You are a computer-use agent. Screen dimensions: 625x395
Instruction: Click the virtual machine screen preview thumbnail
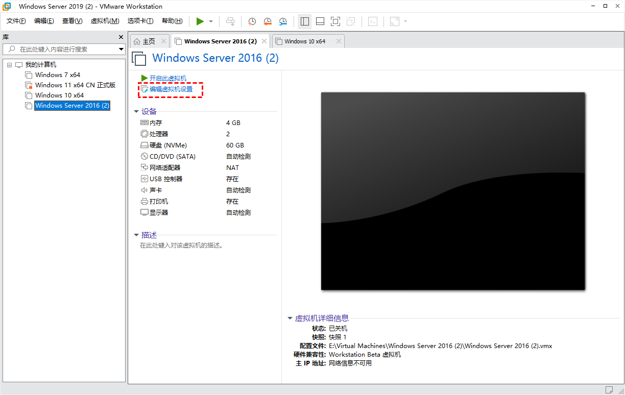click(x=453, y=191)
